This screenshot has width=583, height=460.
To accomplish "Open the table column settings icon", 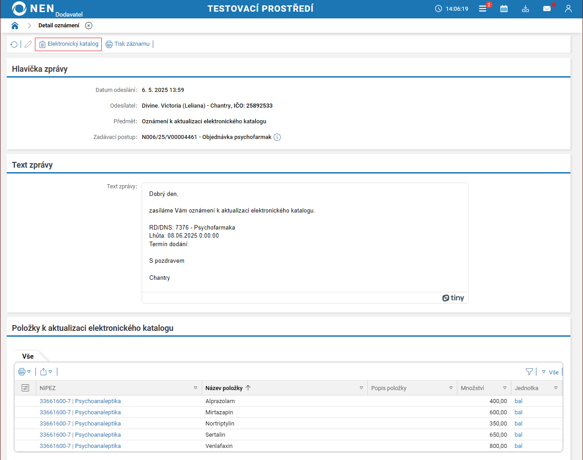I will click(25, 388).
